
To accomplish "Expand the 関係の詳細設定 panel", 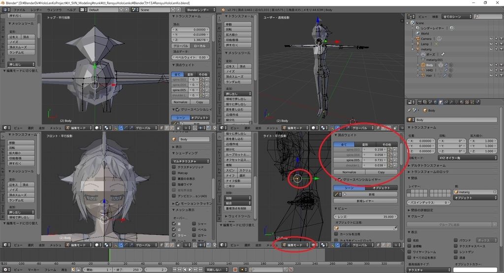I will 421,210.
